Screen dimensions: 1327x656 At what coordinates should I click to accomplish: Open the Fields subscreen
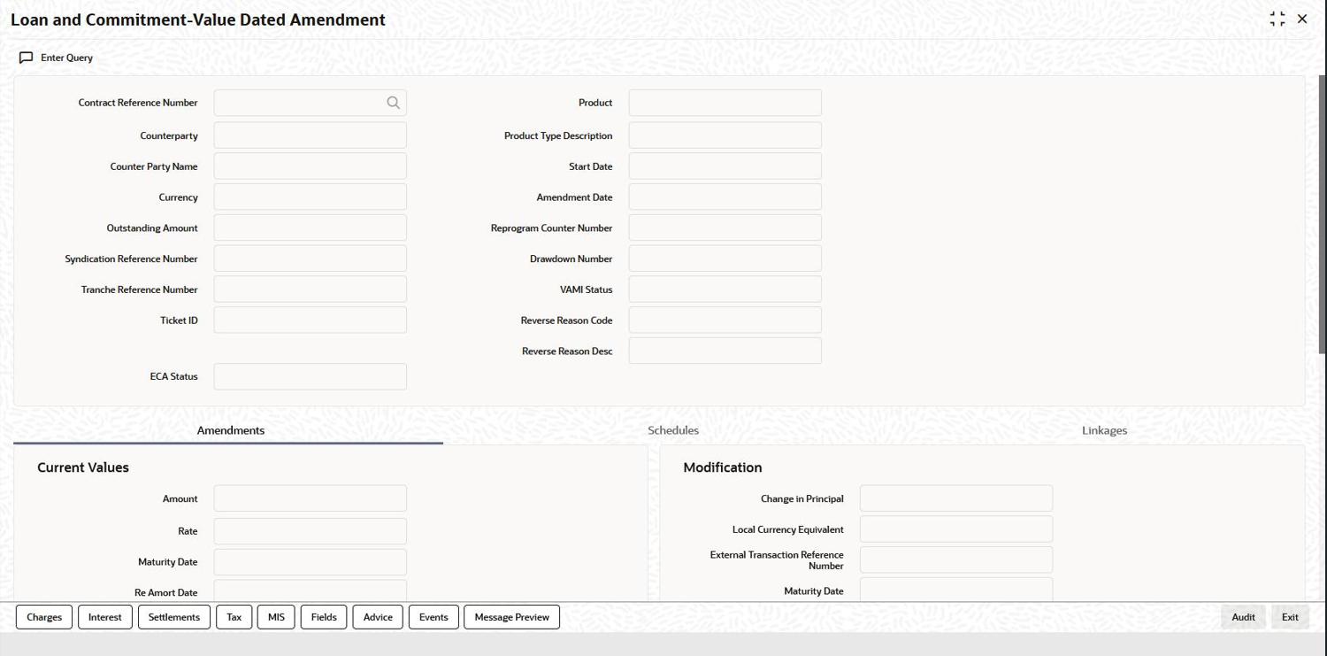click(324, 617)
